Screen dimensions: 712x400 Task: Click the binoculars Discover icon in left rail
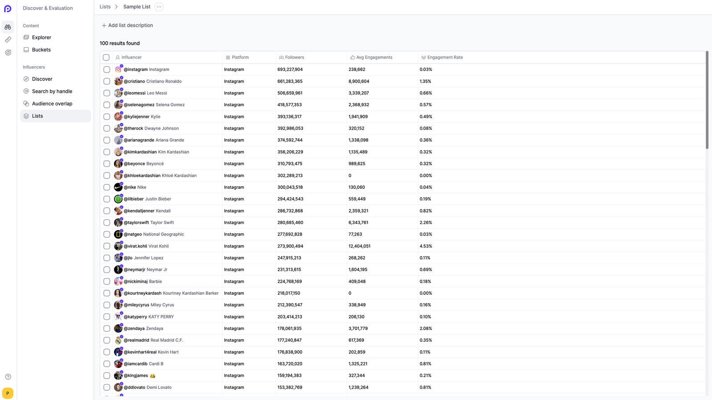[8, 27]
